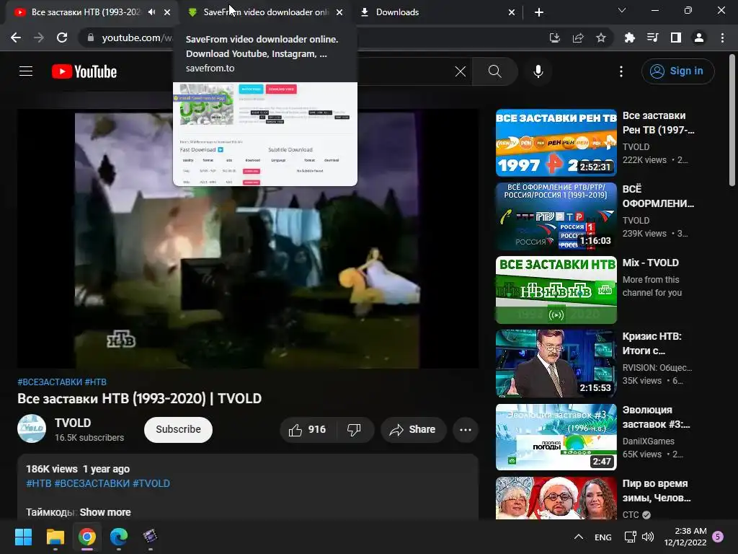738x554 pixels.
Task: Show hidden system tray icons
Action: coord(579,537)
